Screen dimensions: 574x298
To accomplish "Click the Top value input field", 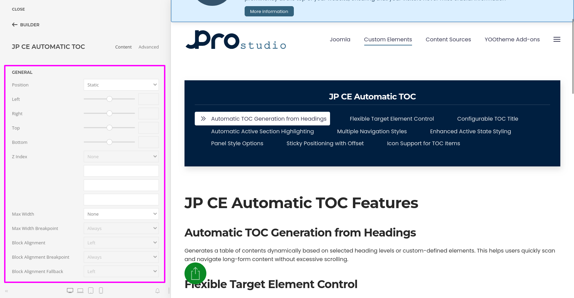I will point(148,128).
